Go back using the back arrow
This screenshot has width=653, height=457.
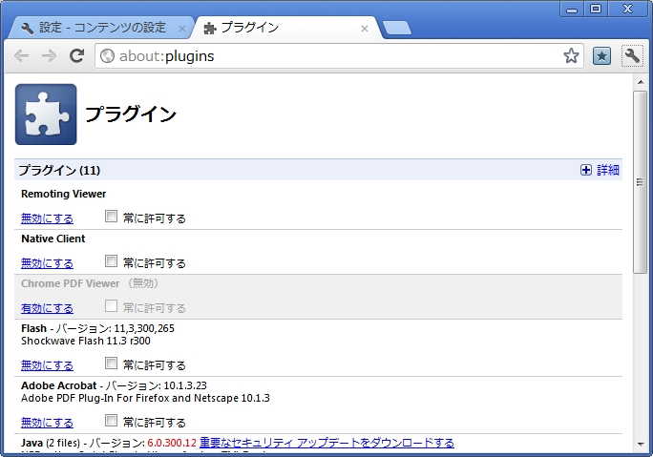[x=21, y=55]
